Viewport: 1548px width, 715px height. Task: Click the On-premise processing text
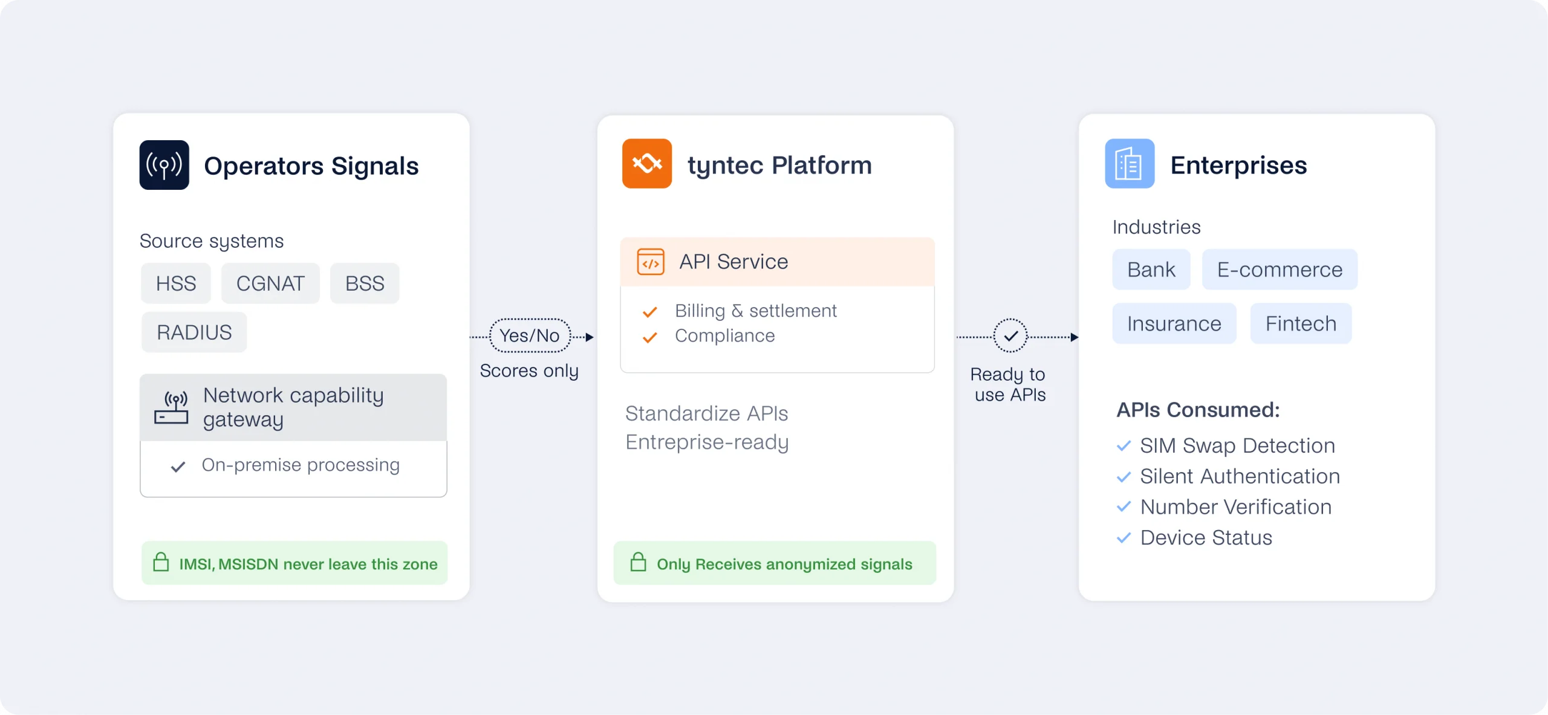click(301, 465)
